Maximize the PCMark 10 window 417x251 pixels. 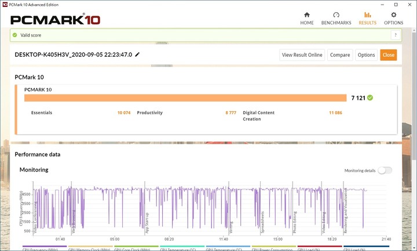[x=396, y=5]
